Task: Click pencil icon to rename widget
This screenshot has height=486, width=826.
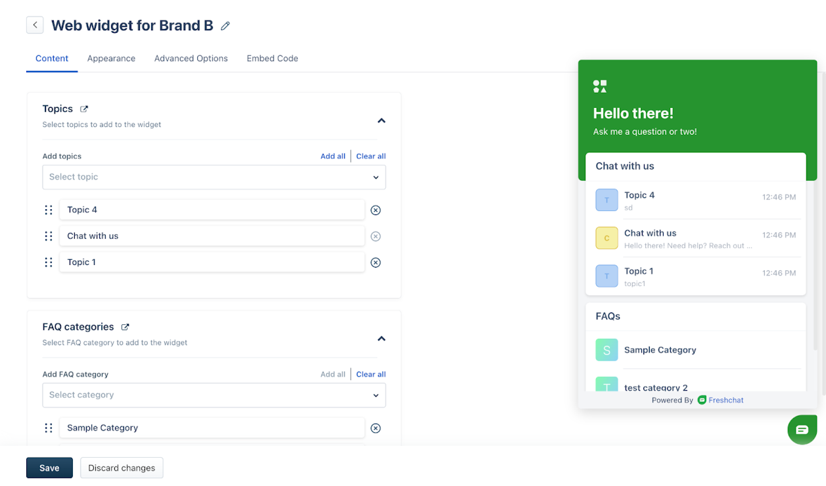Action: pos(225,26)
